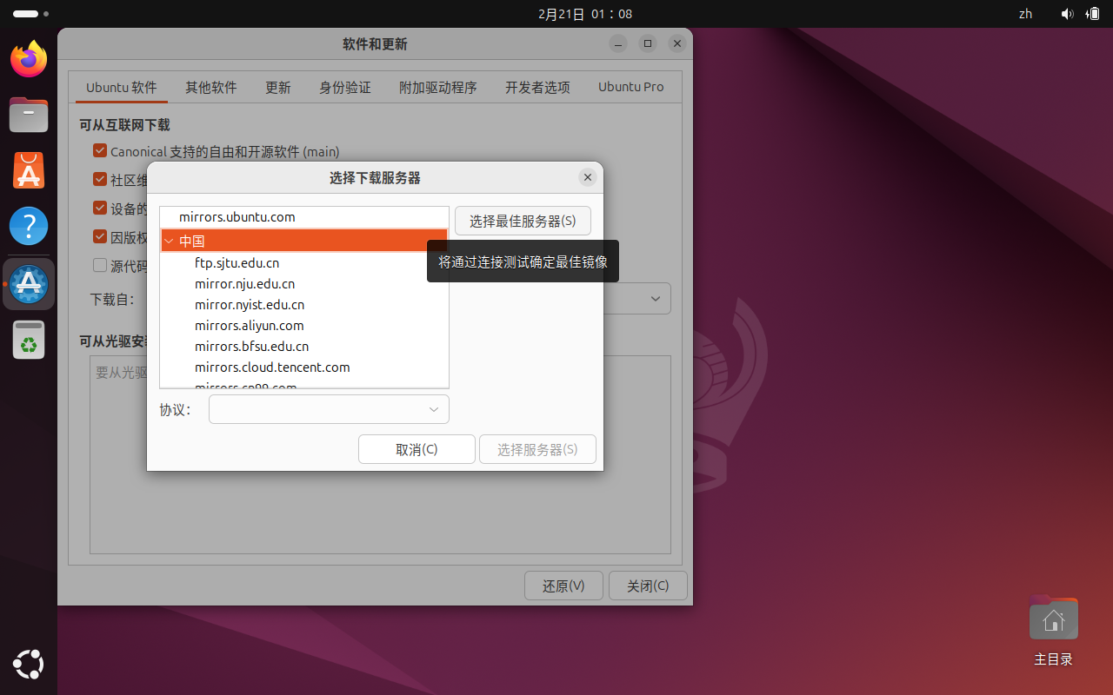Open Firefox from the dock

click(x=29, y=59)
